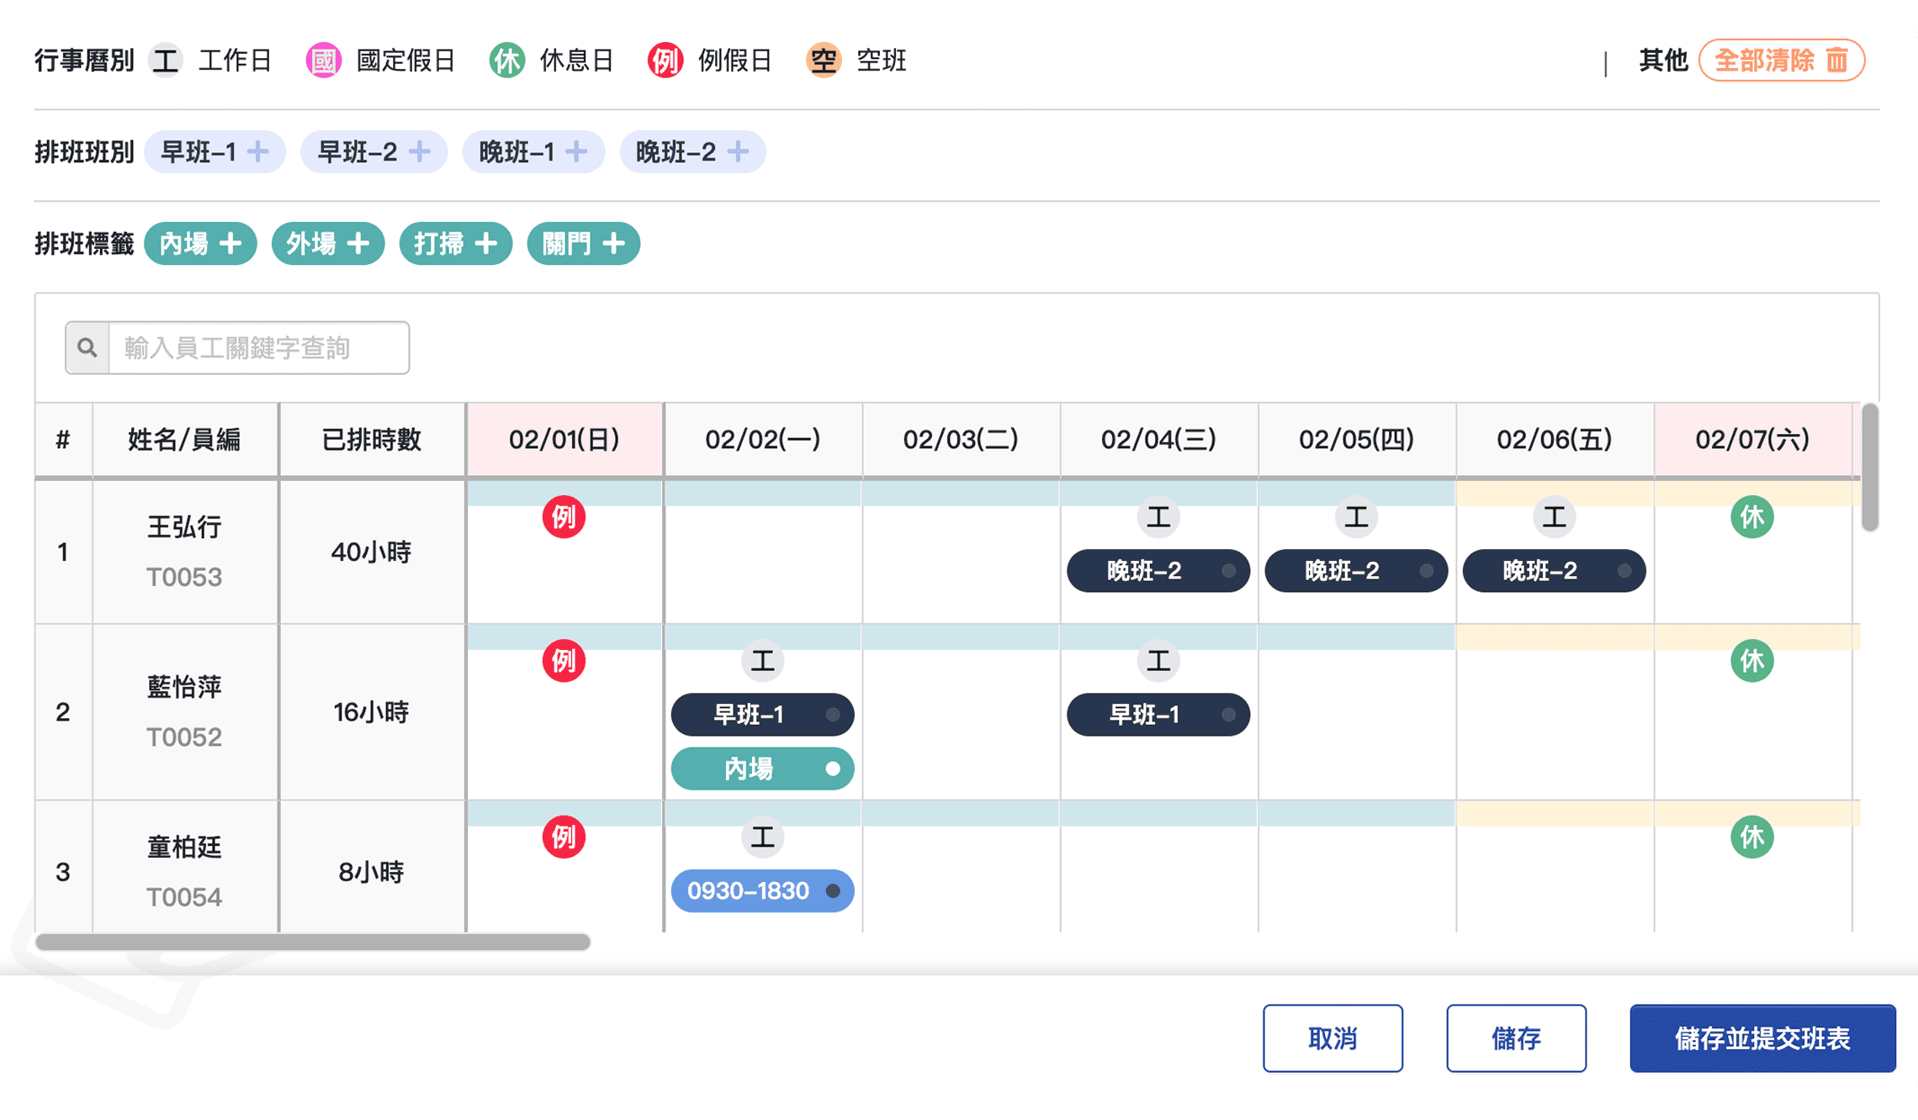Viewport: 1918px width, 1120px height.
Task: Toggle dot on 王弘行's 02/04 晚班-2
Action: point(1228,571)
